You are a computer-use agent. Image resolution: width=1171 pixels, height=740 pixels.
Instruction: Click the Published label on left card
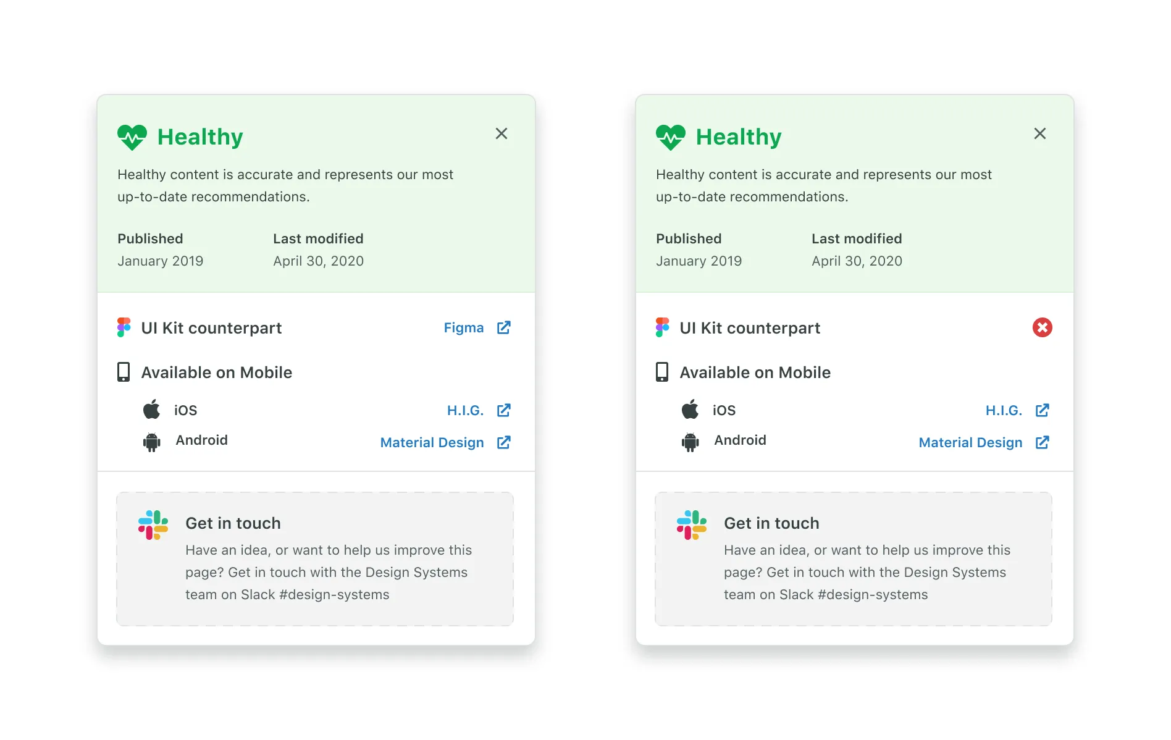pos(150,238)
